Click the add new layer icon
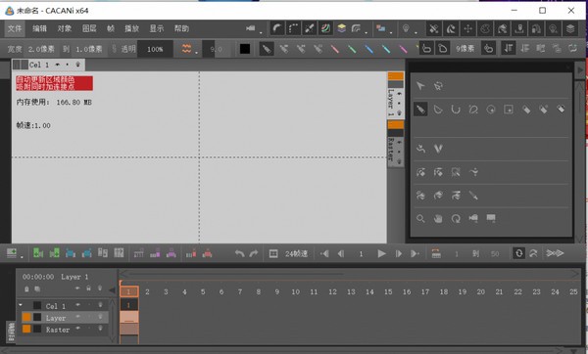Viewport: 588px width, 354px height. pyautogui.click(x=12, y=253)
